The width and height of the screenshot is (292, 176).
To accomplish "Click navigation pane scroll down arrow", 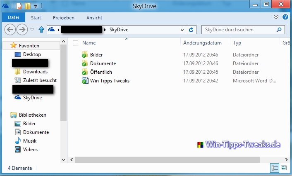I will point(64,160).
